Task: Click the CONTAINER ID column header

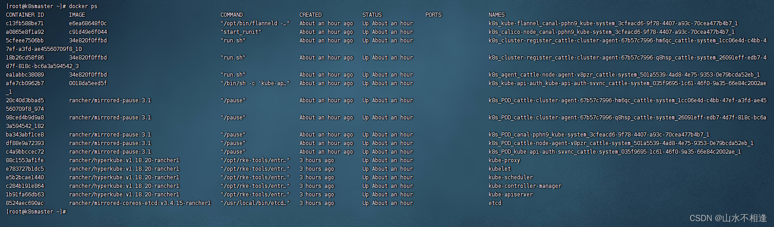Action: click(x=25, y=15)
